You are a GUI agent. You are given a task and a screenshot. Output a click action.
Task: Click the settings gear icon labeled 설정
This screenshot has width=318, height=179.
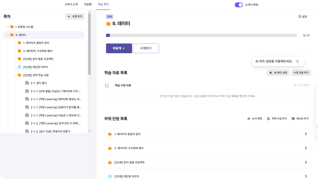coord(302,17)
